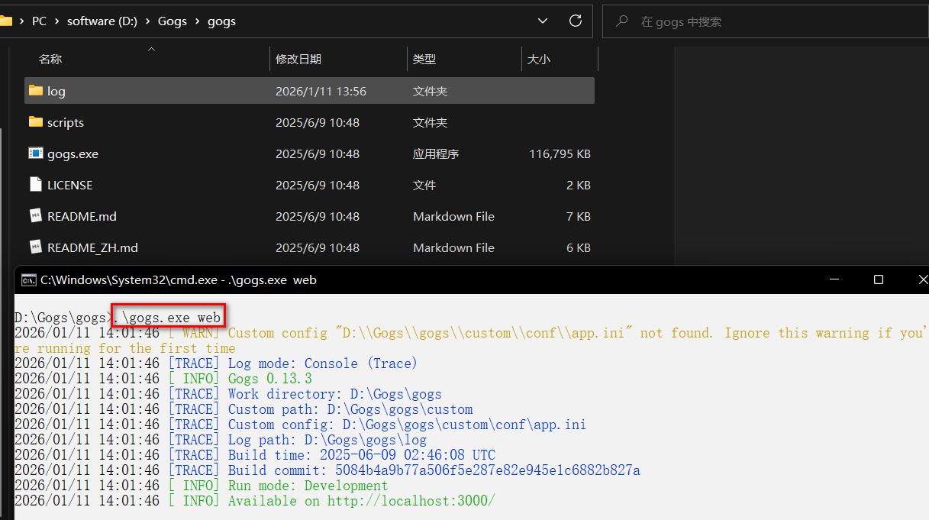Navigate to software (D:) breadcrumb

[102, 21]
